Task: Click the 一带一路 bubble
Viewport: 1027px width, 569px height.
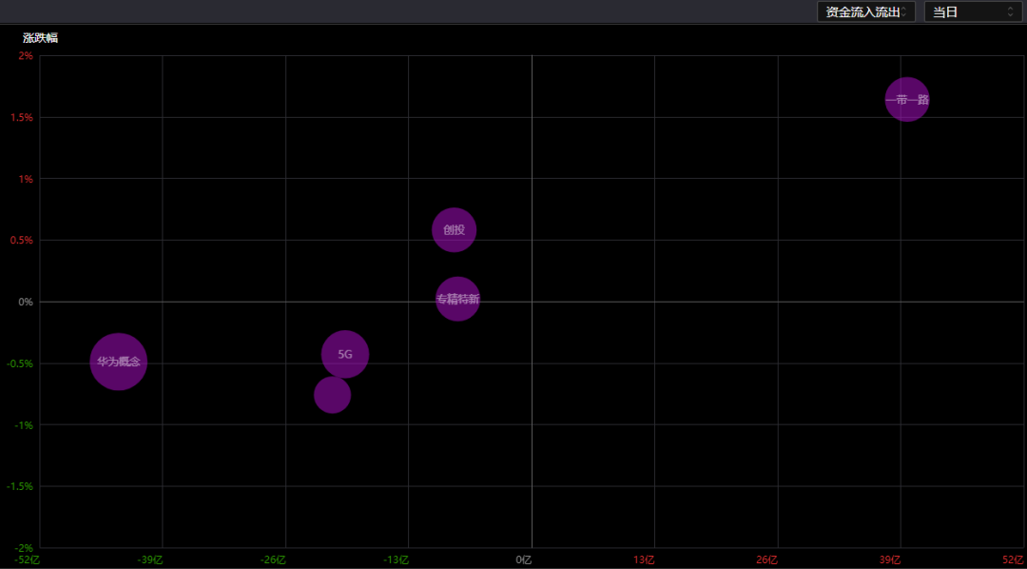Action: click(907, 99)
